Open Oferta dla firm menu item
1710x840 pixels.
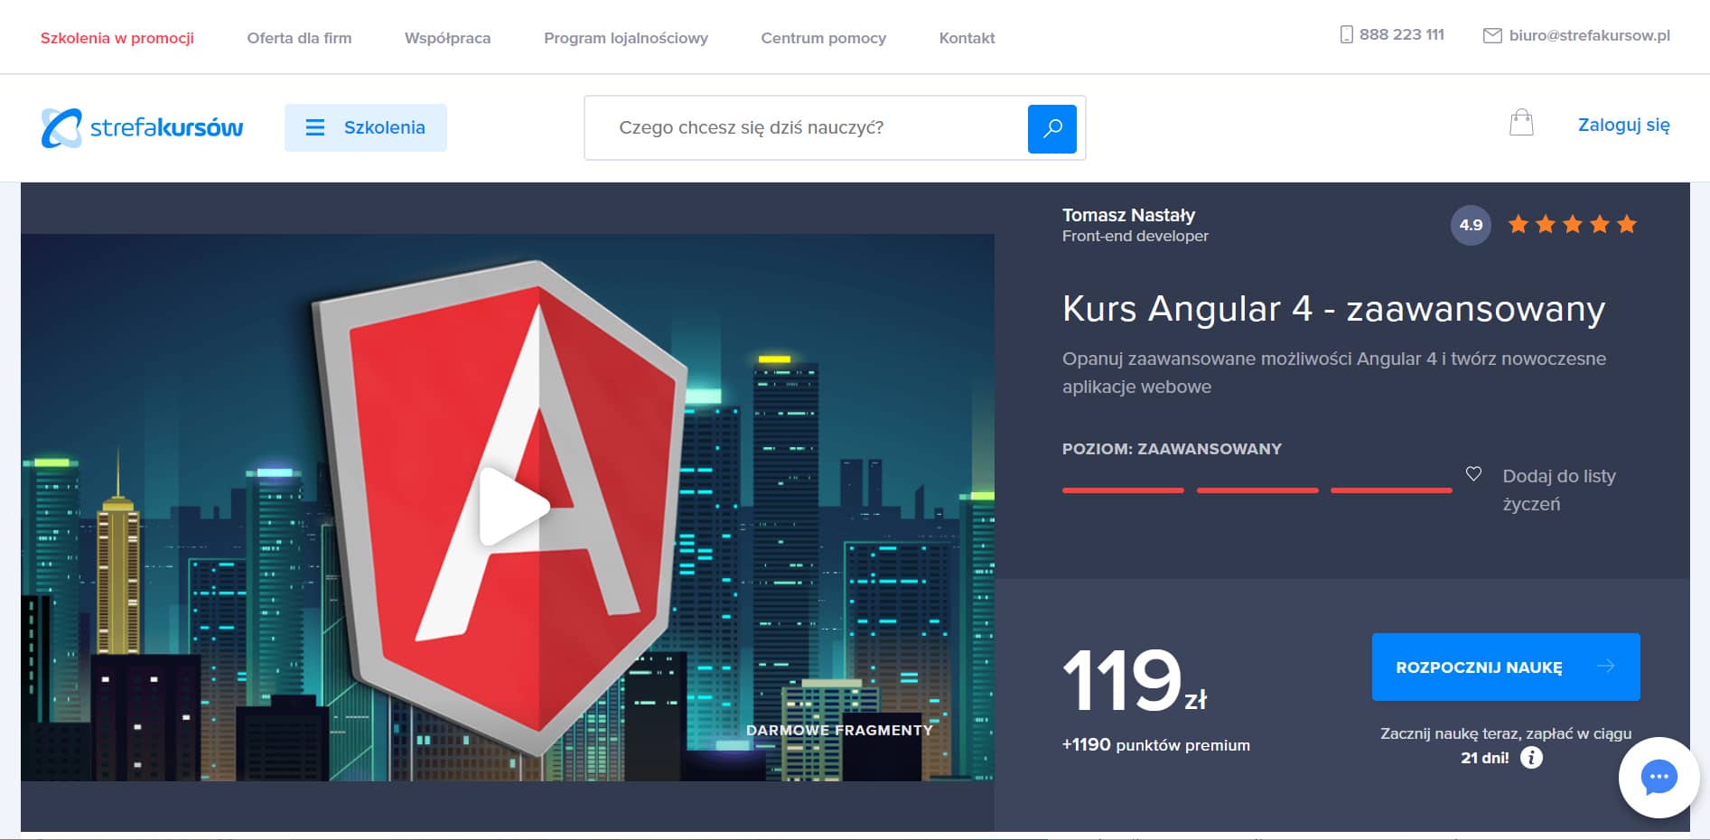point(299,38)
